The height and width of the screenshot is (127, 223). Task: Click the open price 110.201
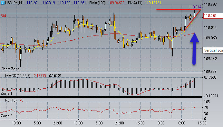click(33, 3)
